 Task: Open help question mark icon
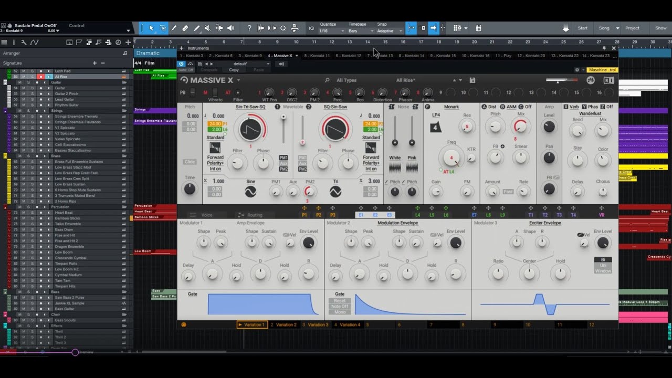pos(249,28)
